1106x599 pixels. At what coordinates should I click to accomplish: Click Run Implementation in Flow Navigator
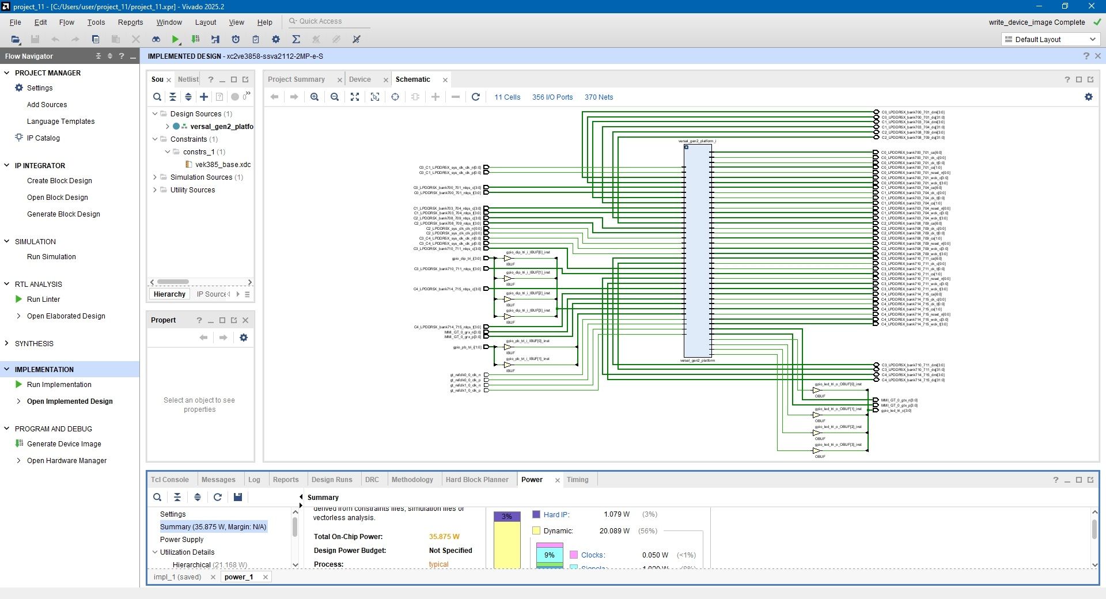60,384
